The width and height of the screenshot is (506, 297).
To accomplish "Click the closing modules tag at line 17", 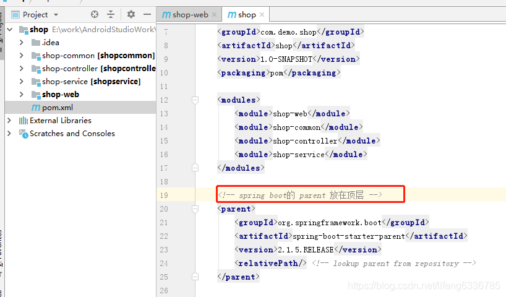I will (x=241, y=168).
